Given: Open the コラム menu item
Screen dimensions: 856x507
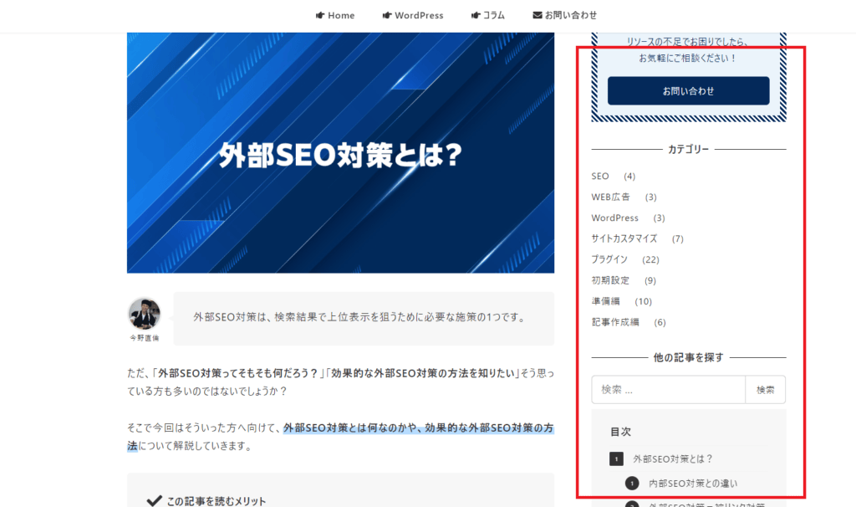Looking at the screenshot, I should point(488,15).
